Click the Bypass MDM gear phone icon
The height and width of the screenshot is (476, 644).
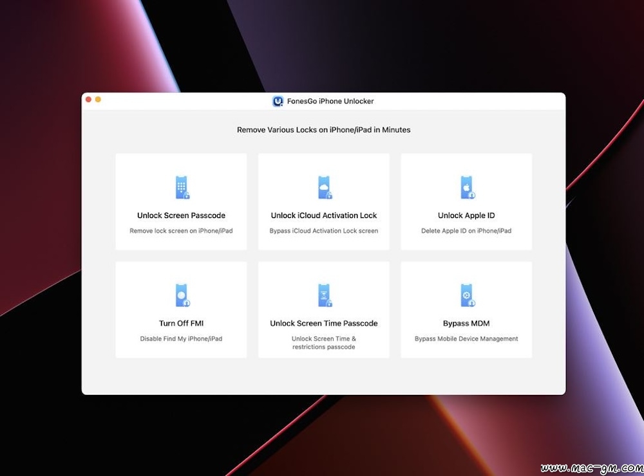467,295
